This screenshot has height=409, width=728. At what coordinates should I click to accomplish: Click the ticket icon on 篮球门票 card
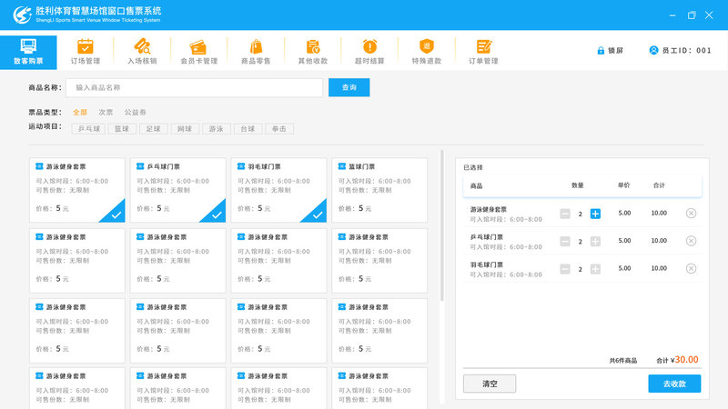[x=342, y=166]
